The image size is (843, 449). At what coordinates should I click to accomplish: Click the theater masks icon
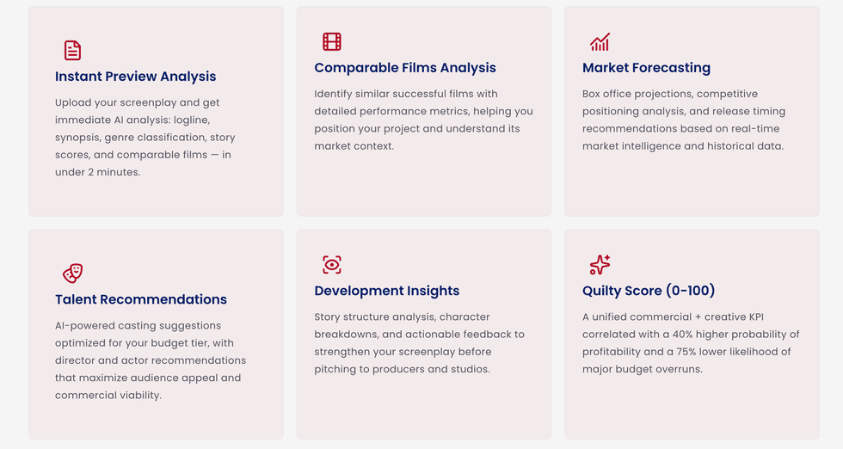click(x=73, y=274)
